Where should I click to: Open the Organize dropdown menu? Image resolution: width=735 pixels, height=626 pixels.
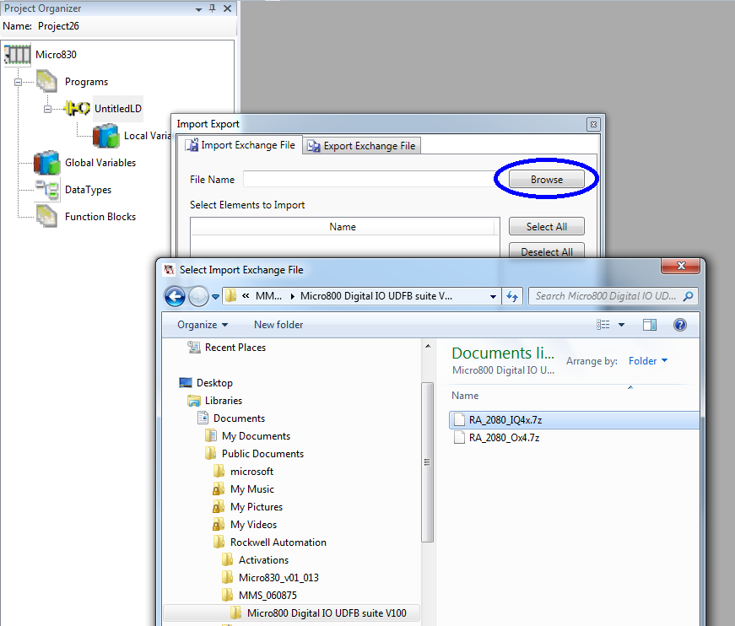pos(203,325)
